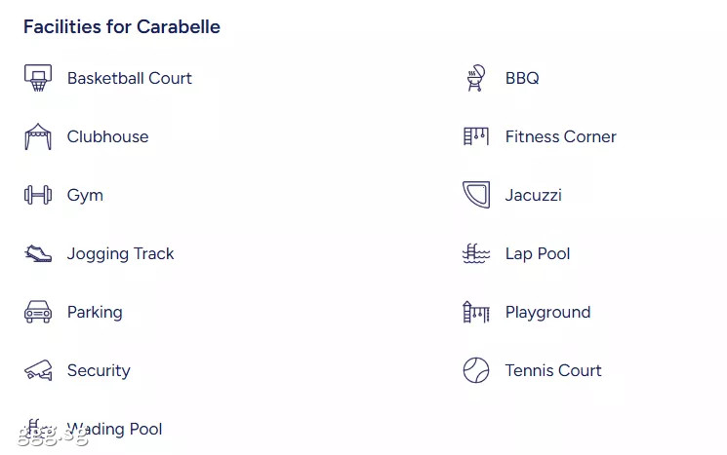Viewport: 727px width, 455px height.
Task: Click the Basketball Court hoop icon
Action: (38, 78)
